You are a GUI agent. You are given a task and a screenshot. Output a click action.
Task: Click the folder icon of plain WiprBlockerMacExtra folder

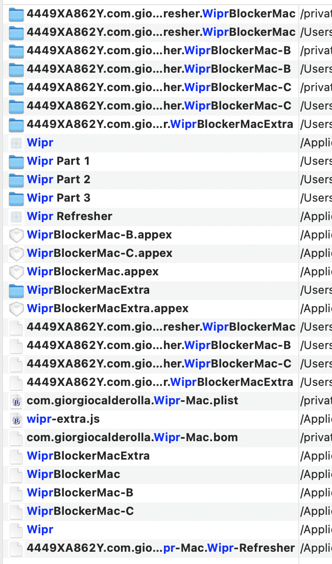16,291
